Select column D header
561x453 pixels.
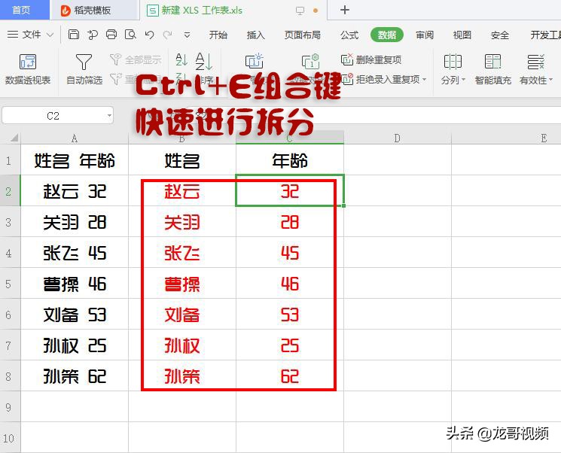pos(397,138)
